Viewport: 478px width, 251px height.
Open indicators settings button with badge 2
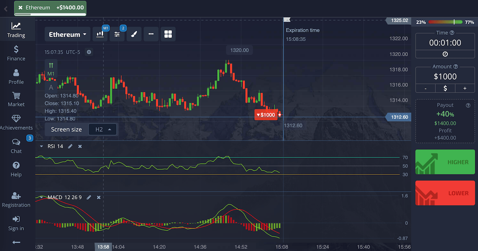click(117, 34)
